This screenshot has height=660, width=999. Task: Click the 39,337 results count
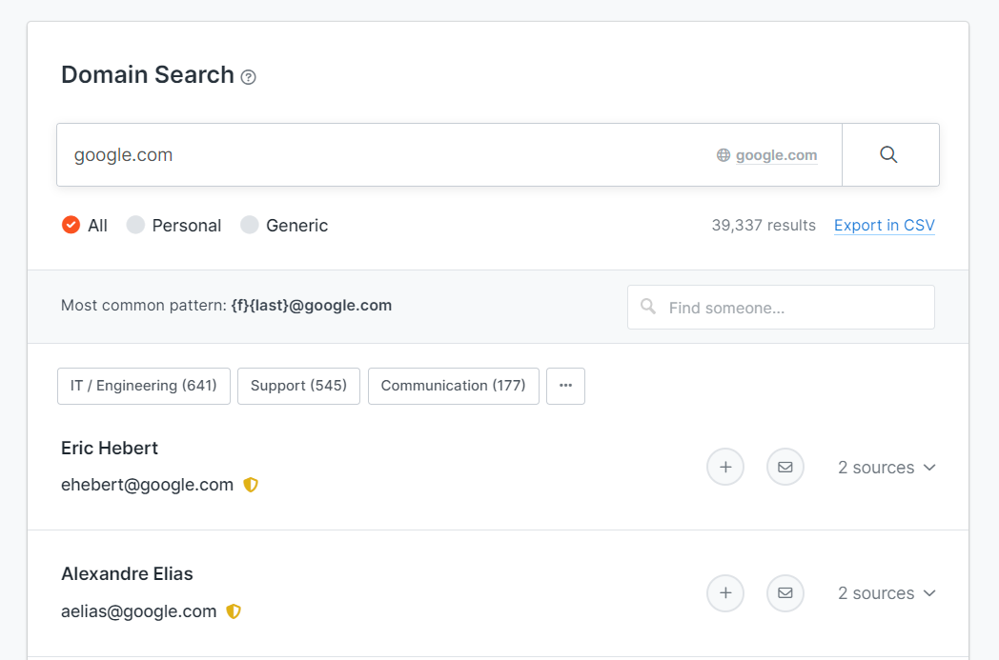click(764, 226)
